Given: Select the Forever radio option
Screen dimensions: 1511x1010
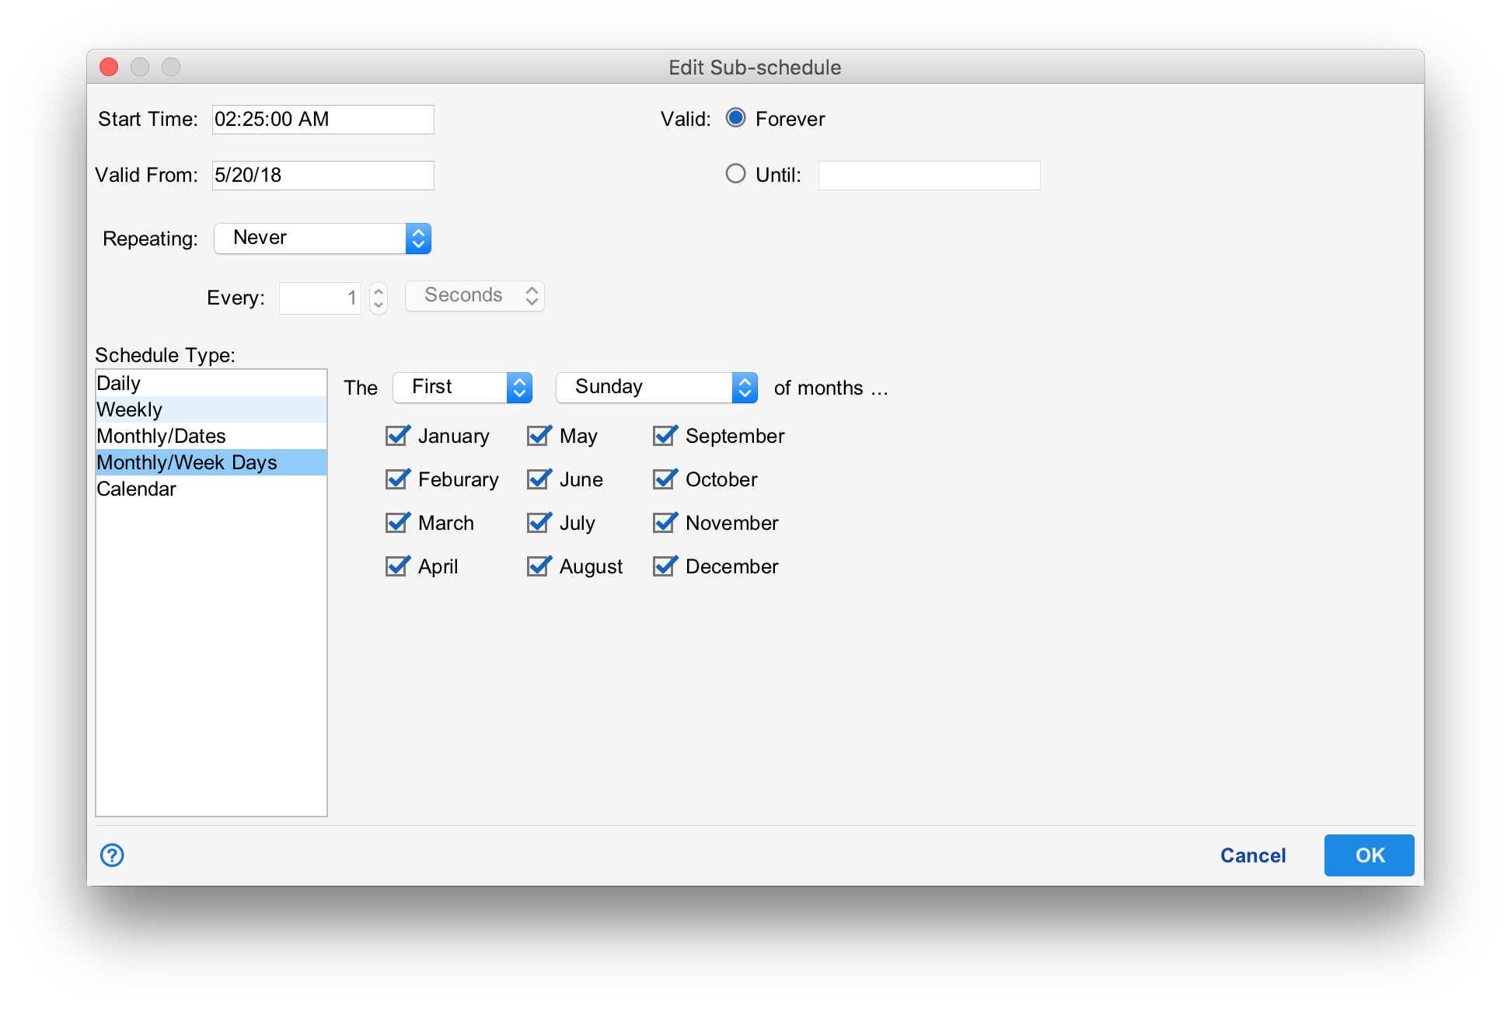Looking at the screenshot, I should [735, 118].
